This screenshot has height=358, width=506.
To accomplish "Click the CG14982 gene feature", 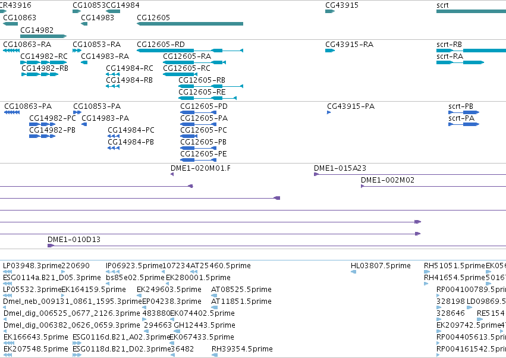I will (43, 36).
